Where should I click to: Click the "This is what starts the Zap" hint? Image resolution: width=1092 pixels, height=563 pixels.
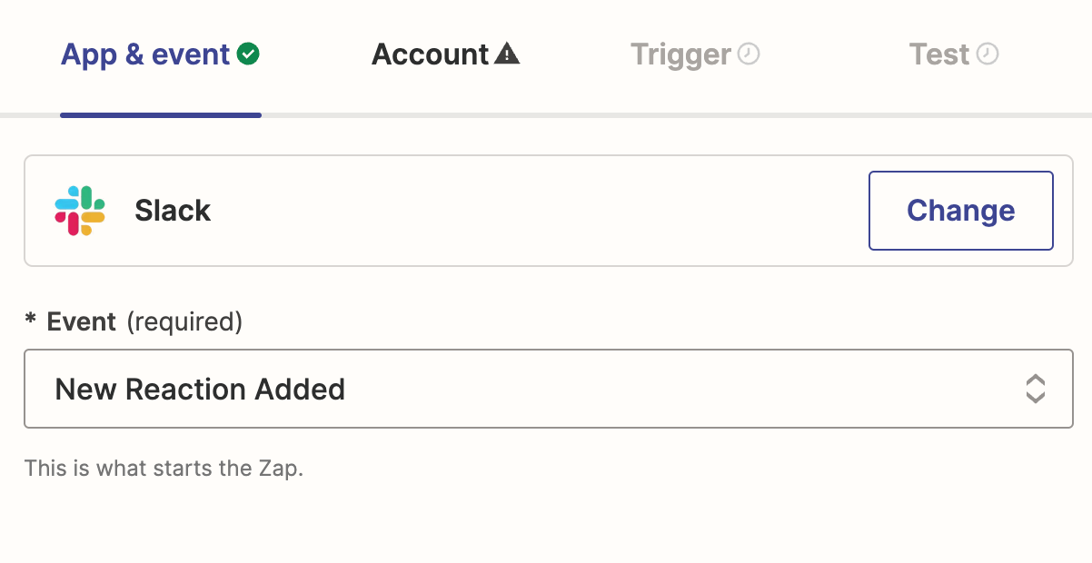pos(164,469)
